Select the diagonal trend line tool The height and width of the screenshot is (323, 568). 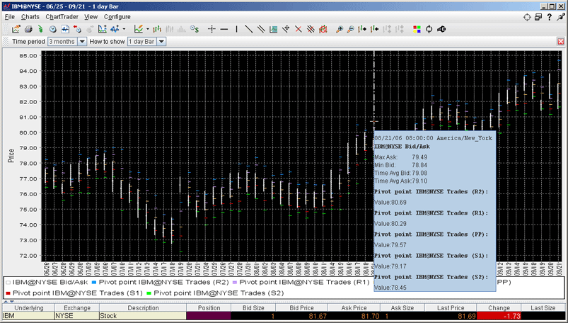pos(249,29)
